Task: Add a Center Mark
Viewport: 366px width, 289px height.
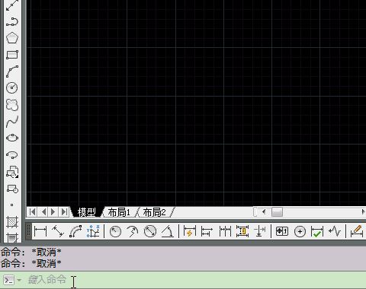Action: (300, 232)
